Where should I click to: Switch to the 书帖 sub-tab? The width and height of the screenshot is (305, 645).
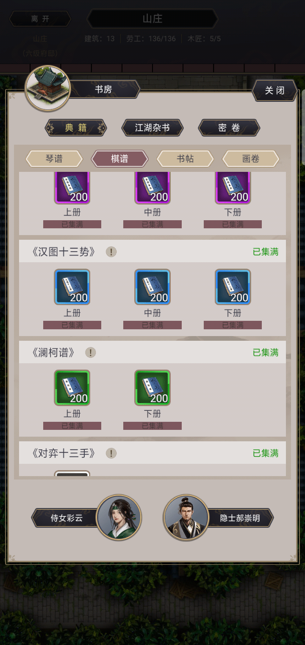pyautogui.click(x=185, y=159)
